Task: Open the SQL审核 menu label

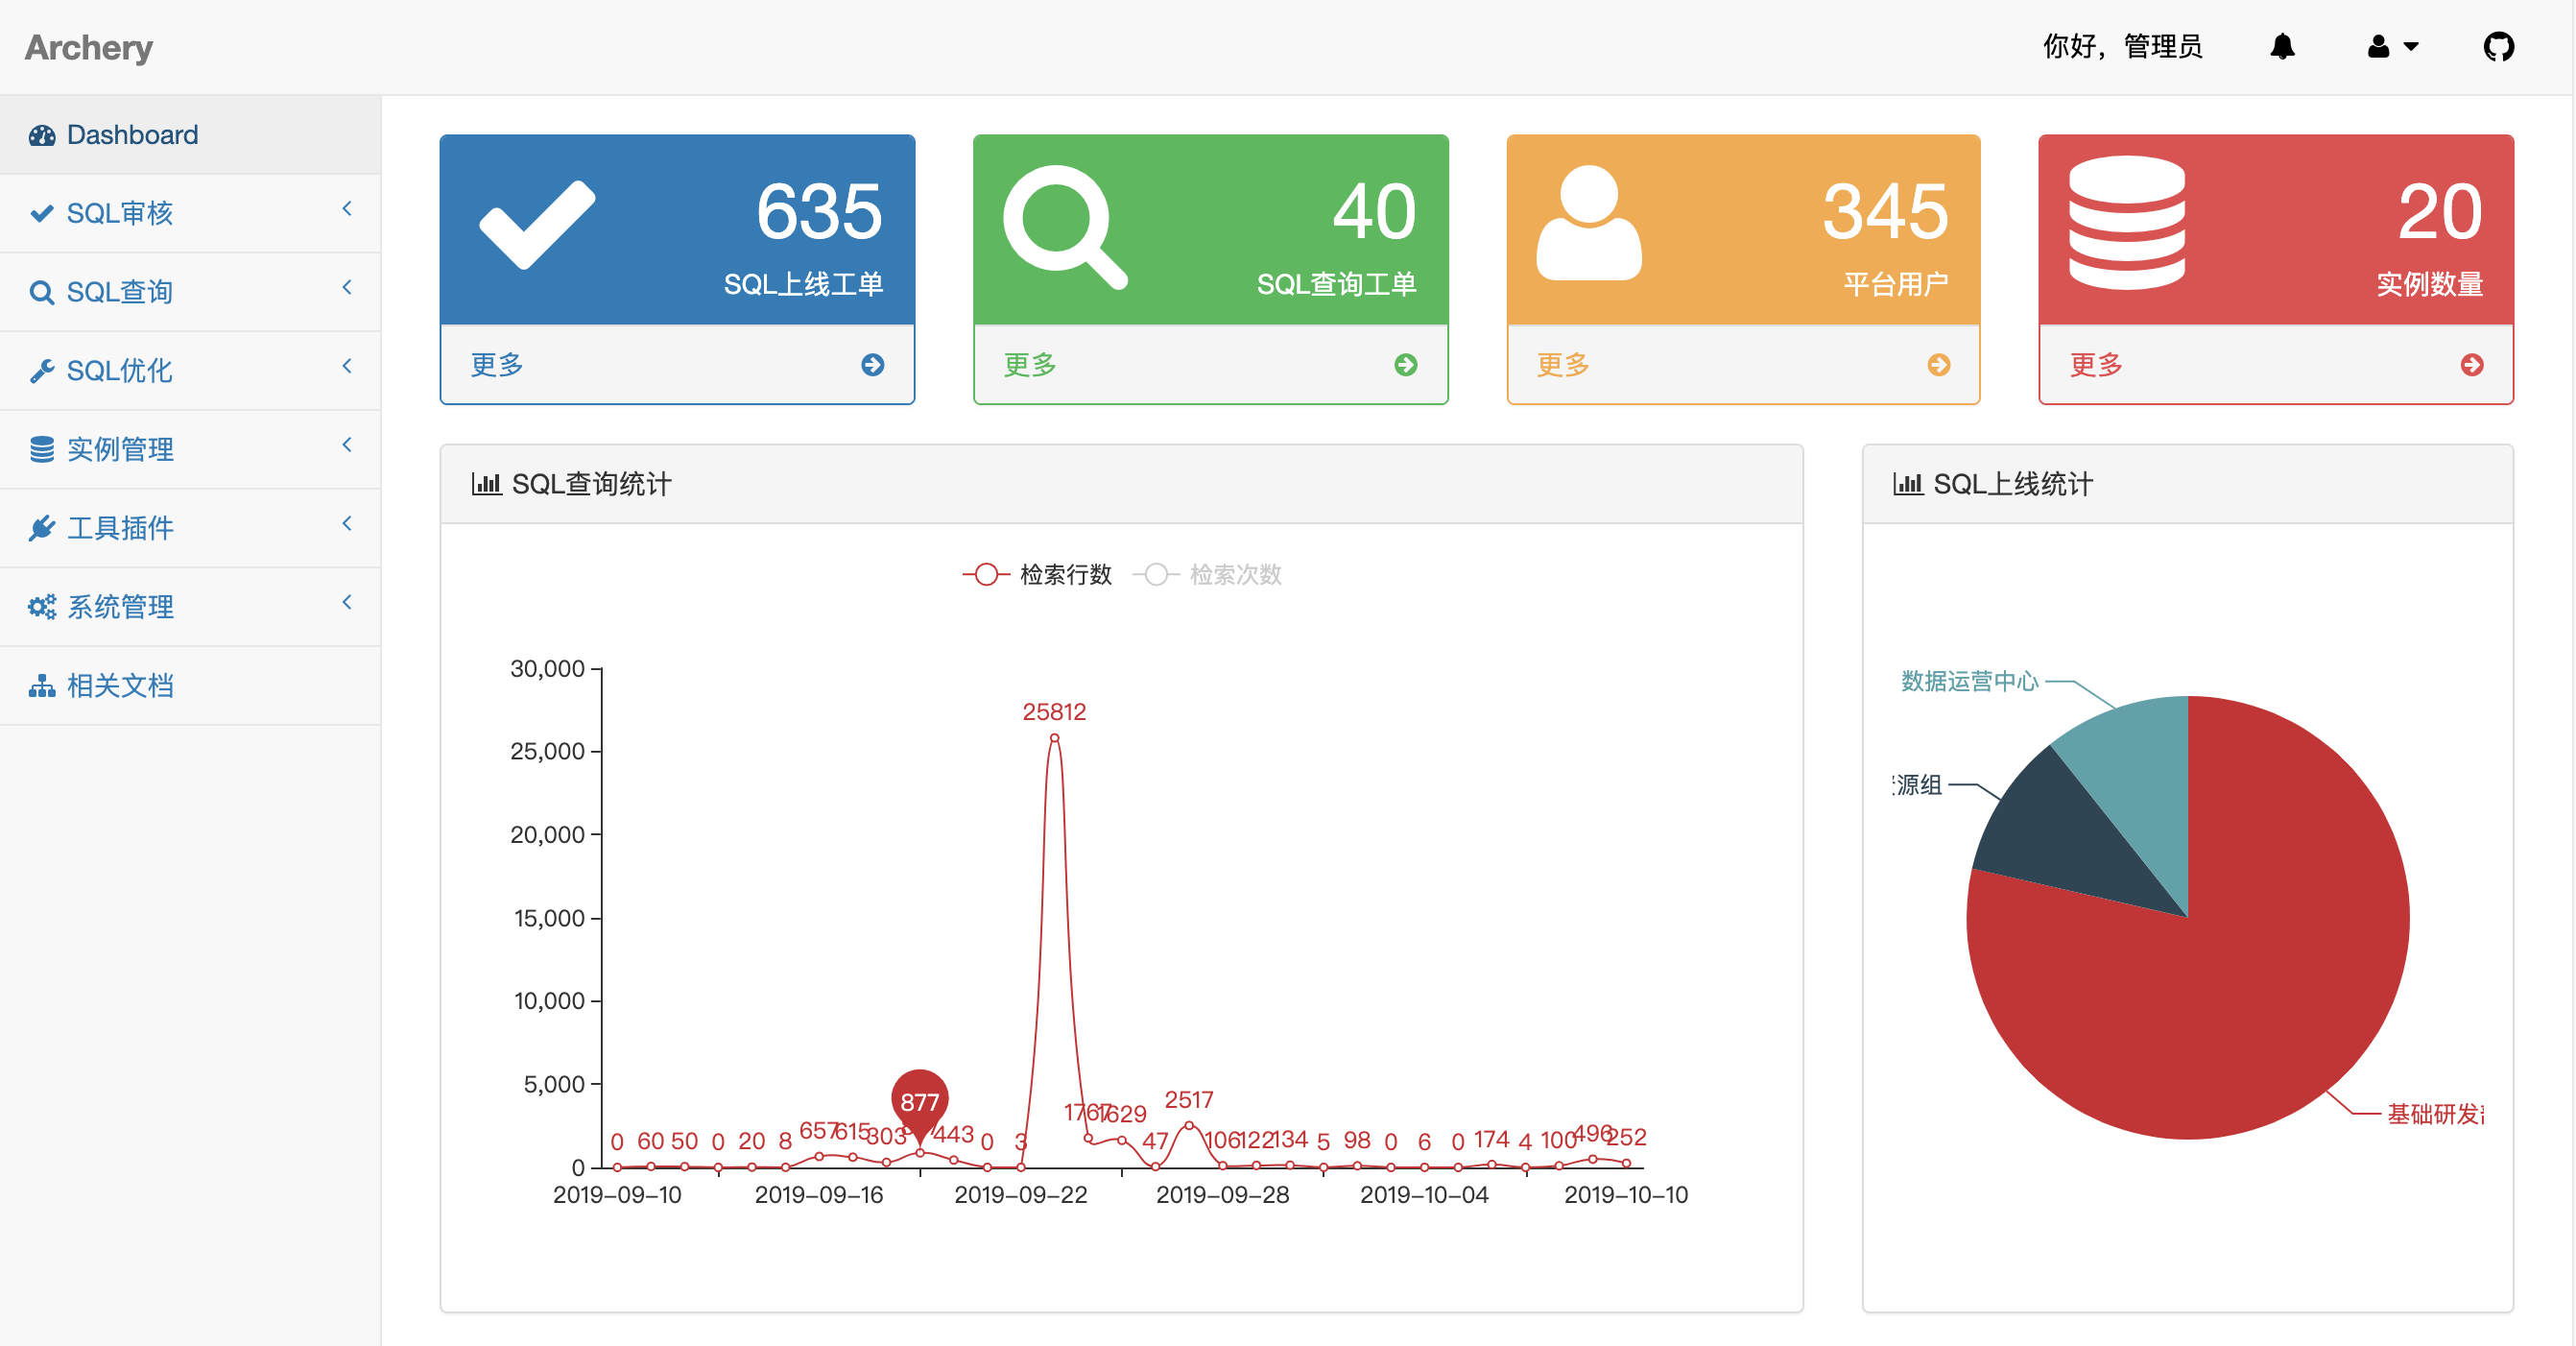Action: [x=120, y=213]
